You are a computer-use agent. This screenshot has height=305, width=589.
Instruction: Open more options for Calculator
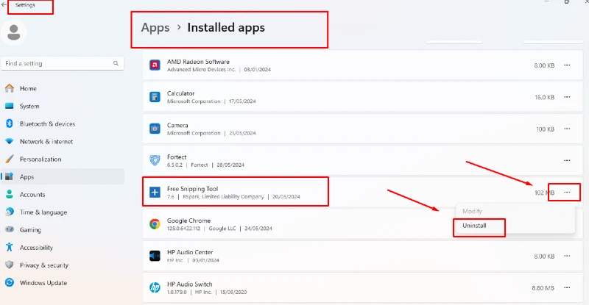click(x=567, y=97)
